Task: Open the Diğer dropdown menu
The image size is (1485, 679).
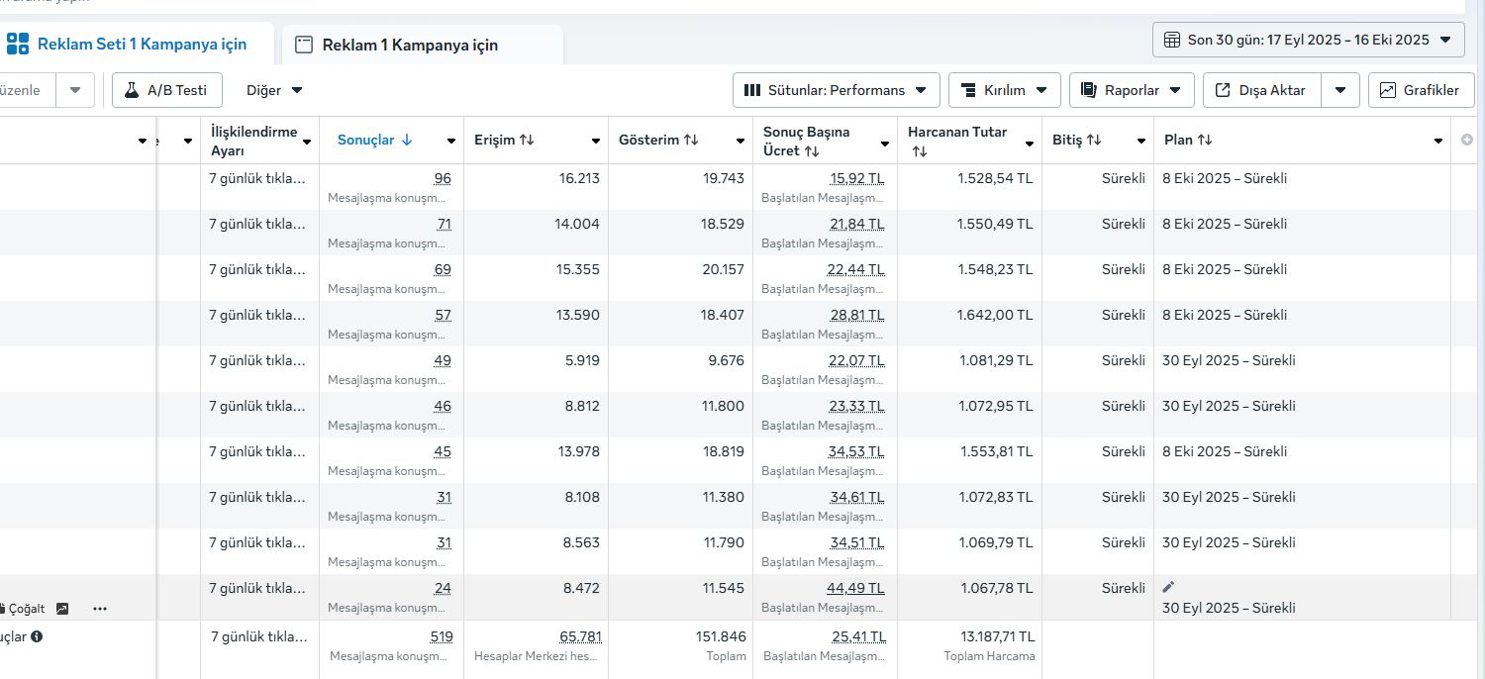Action: coord(274,90)
